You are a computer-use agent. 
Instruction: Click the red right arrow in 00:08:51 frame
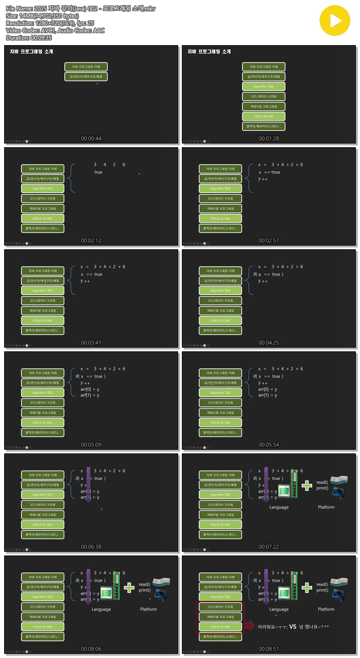point(249,626)
